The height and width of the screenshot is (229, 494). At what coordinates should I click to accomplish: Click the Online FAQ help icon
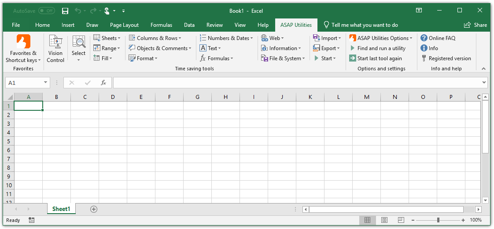point(424,38)
